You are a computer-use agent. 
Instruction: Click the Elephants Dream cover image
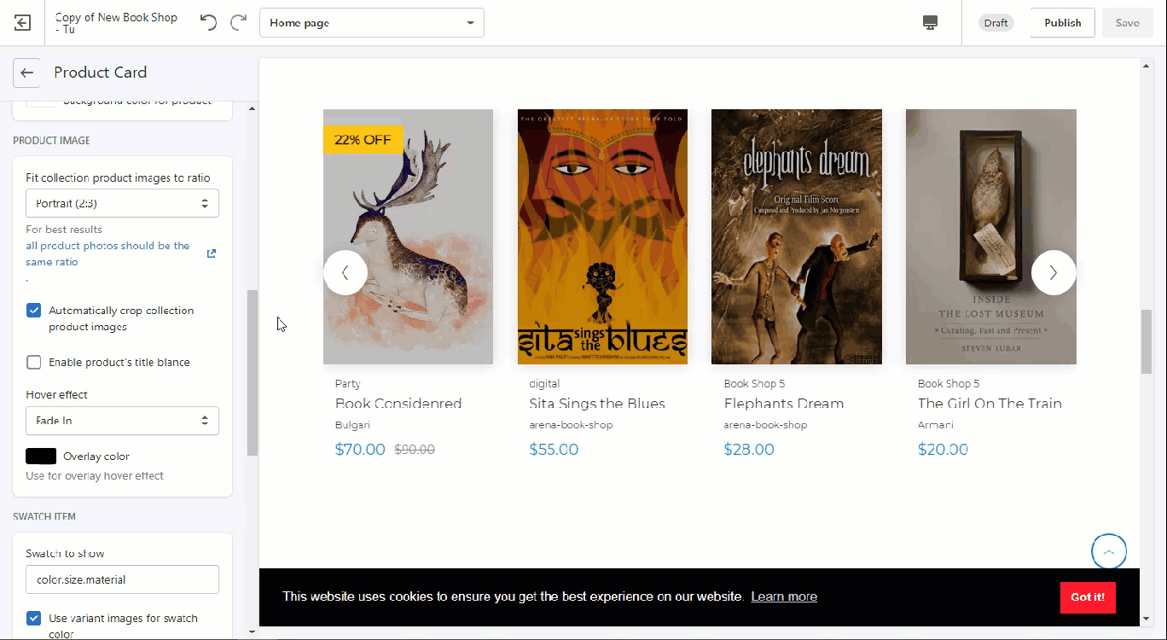tap(797, 236)
